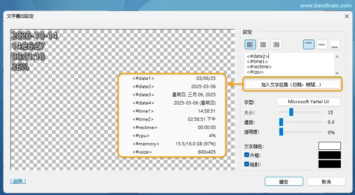
Task: Open the 加入文字巨集 macro dropdown
Action: (x=292, y=85)
